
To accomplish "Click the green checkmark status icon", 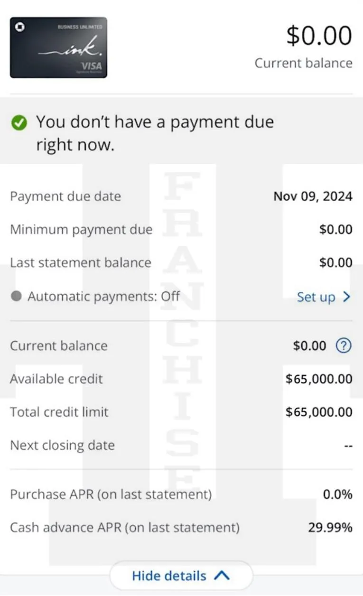I will point(19,123).
